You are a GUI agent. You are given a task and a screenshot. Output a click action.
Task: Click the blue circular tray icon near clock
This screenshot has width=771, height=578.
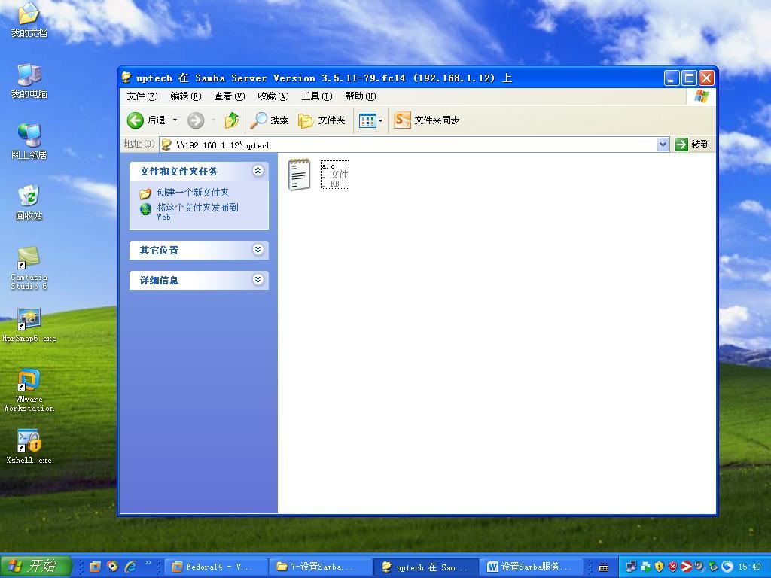pos(727,567)
